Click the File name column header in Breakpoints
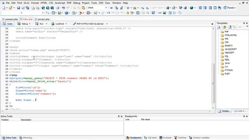This screenshot has height=140, width=249. pos(146,119)
